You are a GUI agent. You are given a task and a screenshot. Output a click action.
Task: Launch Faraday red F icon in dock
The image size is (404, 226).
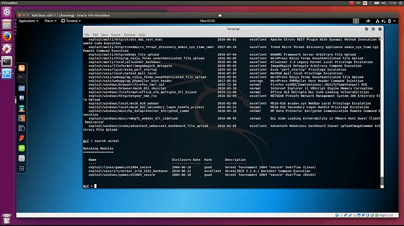pyautogui.click(x=22, y=138)
